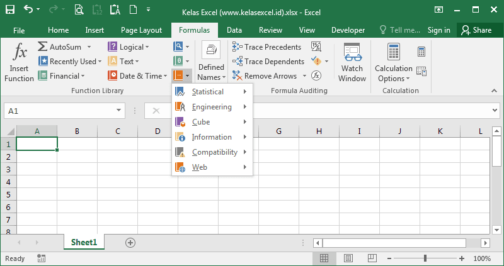
Task: Click Sign in link
Action: (438, 30)
